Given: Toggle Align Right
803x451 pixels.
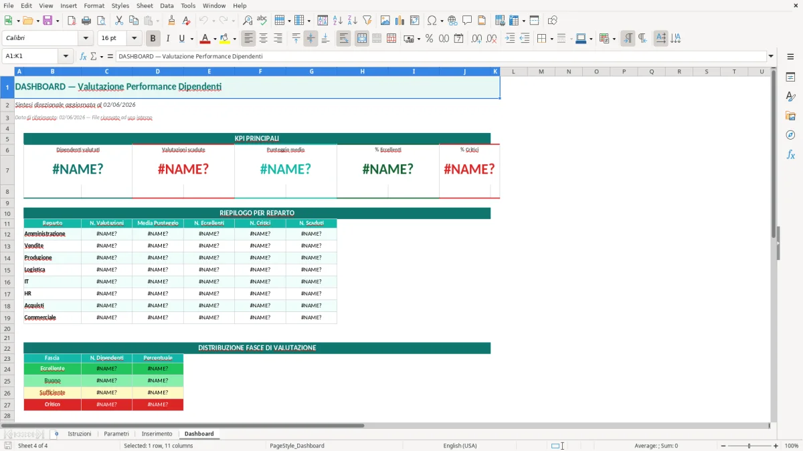Looking at the screenshot, I should point(278,39).
